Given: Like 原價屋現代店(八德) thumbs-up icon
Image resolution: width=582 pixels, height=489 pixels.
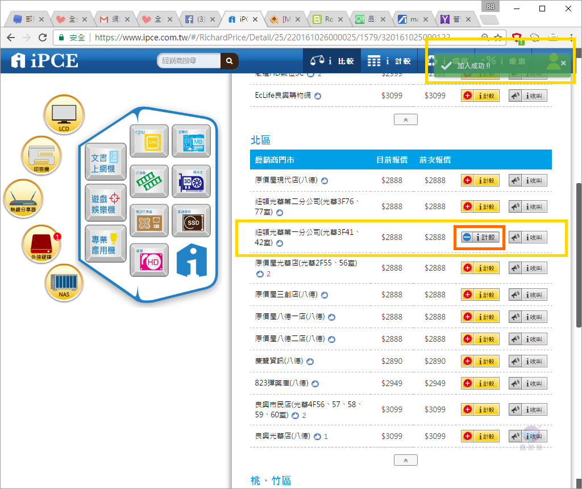Looking at the screenshot, I should [325, 181].
